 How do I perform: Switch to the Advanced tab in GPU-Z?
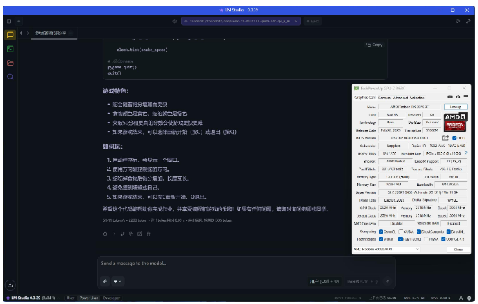[401, 98]
